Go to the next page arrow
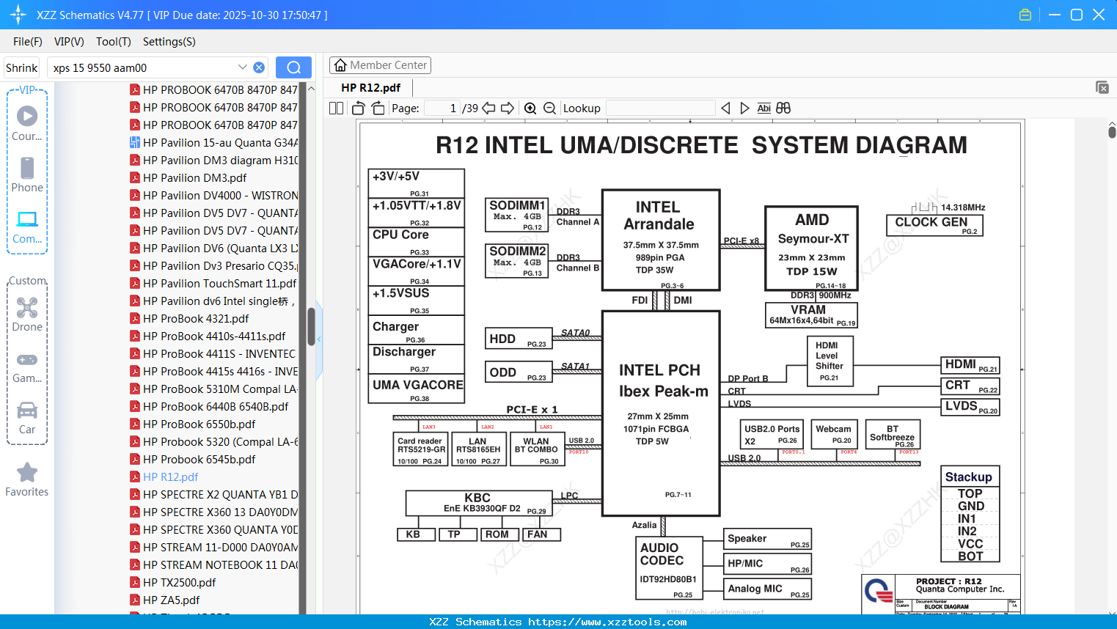Image resolution: width=1117 pixels, height=629 pixels. point(508,108)
